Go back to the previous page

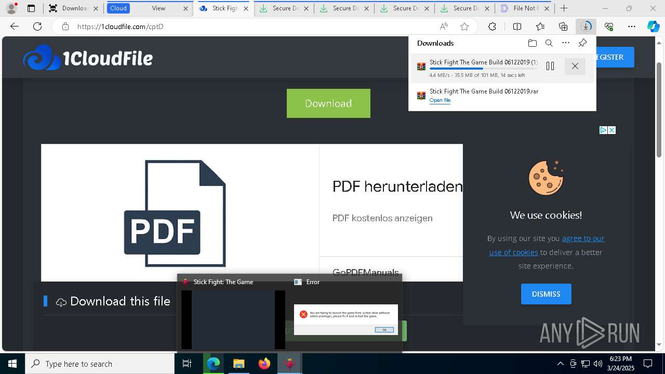[15, 26]
